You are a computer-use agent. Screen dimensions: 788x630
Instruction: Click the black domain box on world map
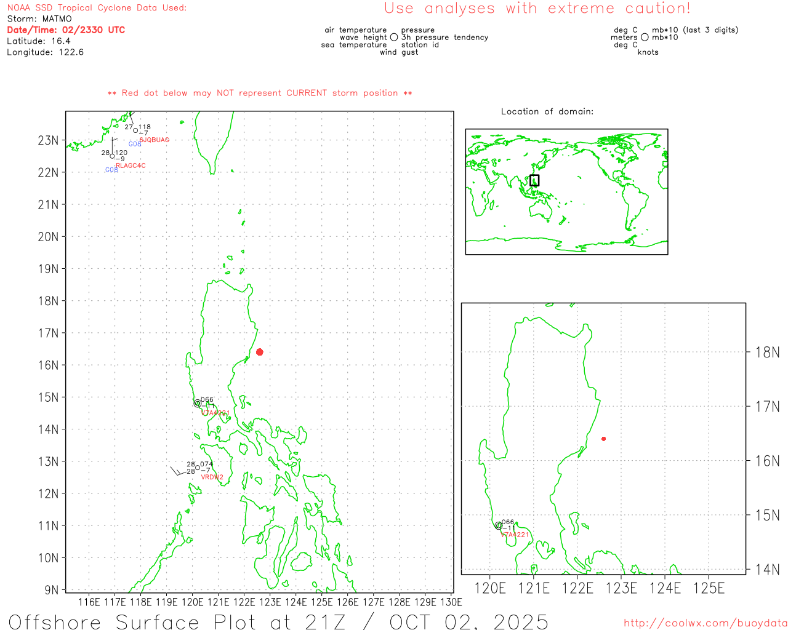tap(534, 180)
